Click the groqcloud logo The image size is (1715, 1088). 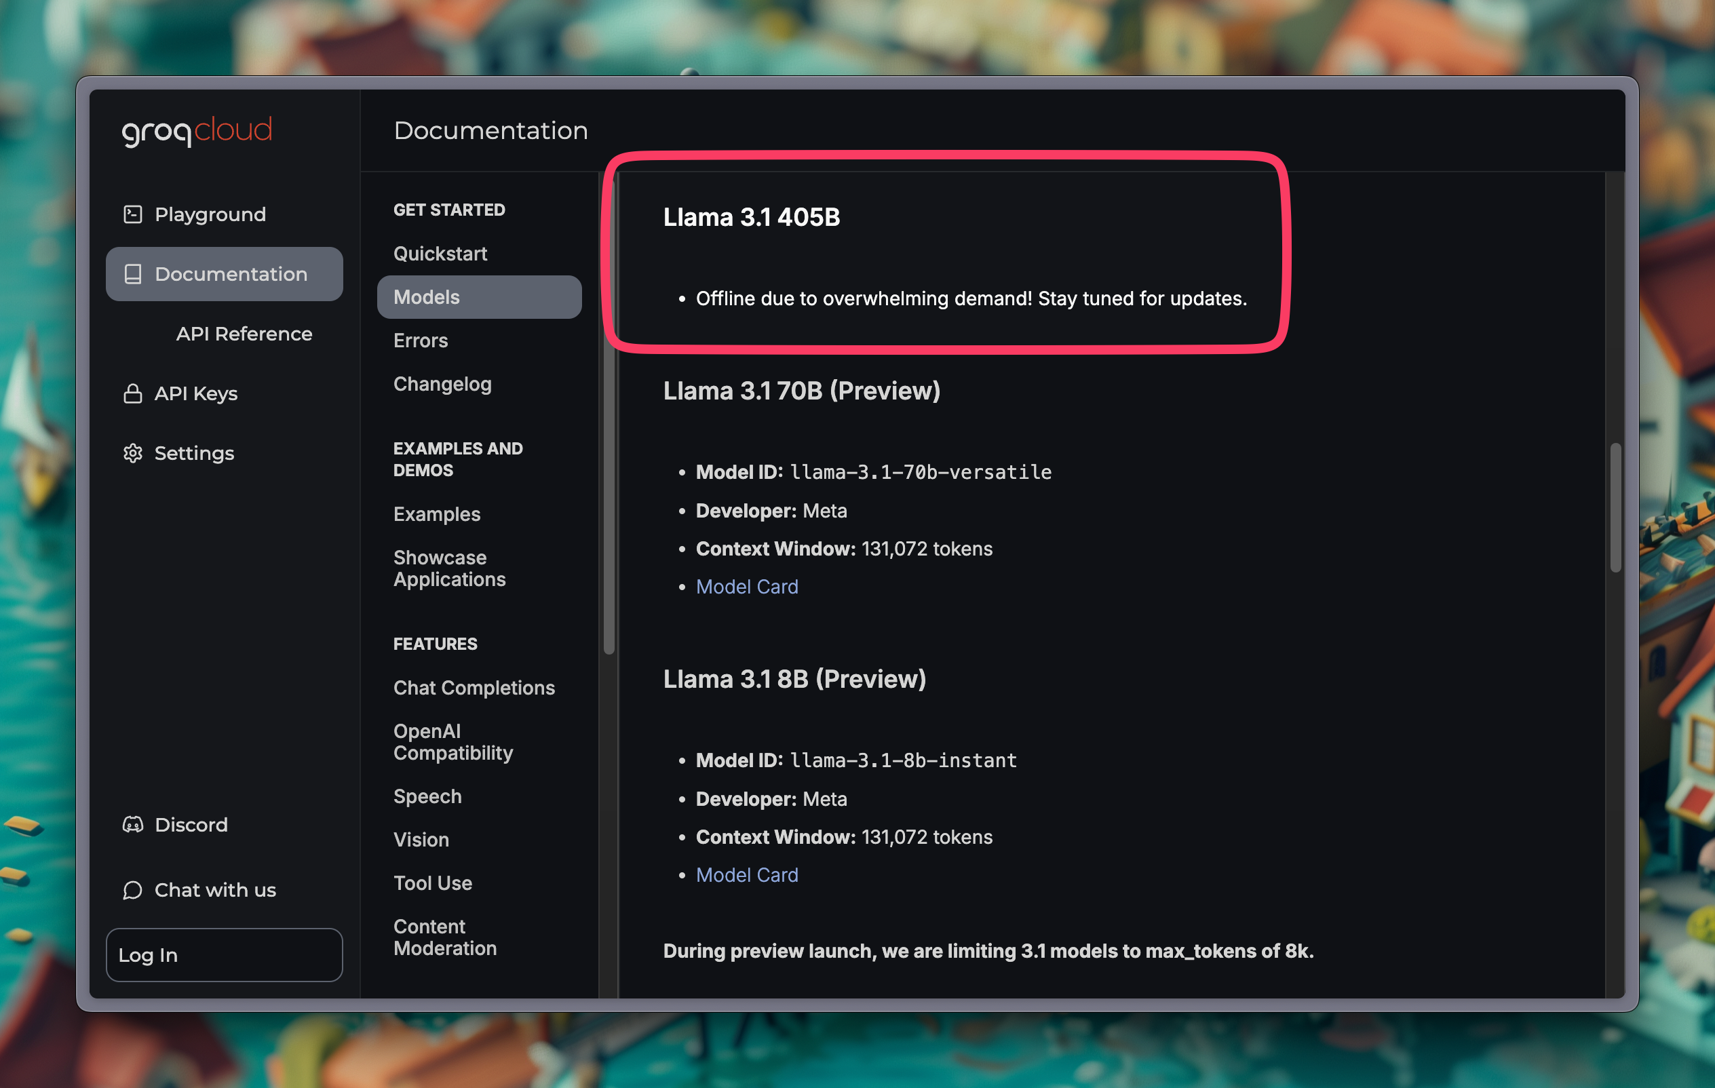197,131
